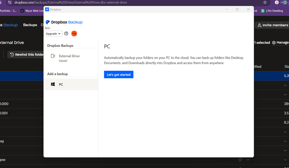Click Rewind this folder button
The height and width of the screenshot is (168, 289).
pos(26,54)
